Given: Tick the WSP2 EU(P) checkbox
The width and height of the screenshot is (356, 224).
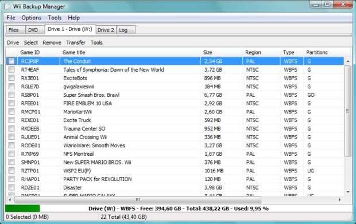Looking at the screenshot, I should (11, 171).
